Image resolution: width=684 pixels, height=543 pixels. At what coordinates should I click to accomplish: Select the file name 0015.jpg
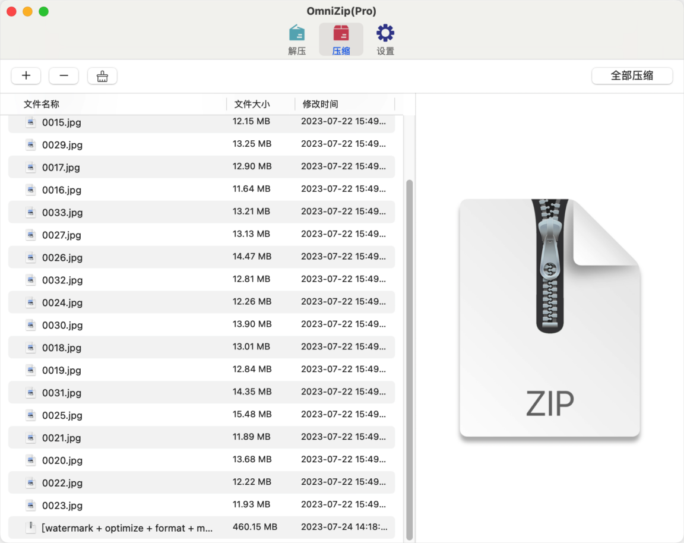[x=62, y=122]
